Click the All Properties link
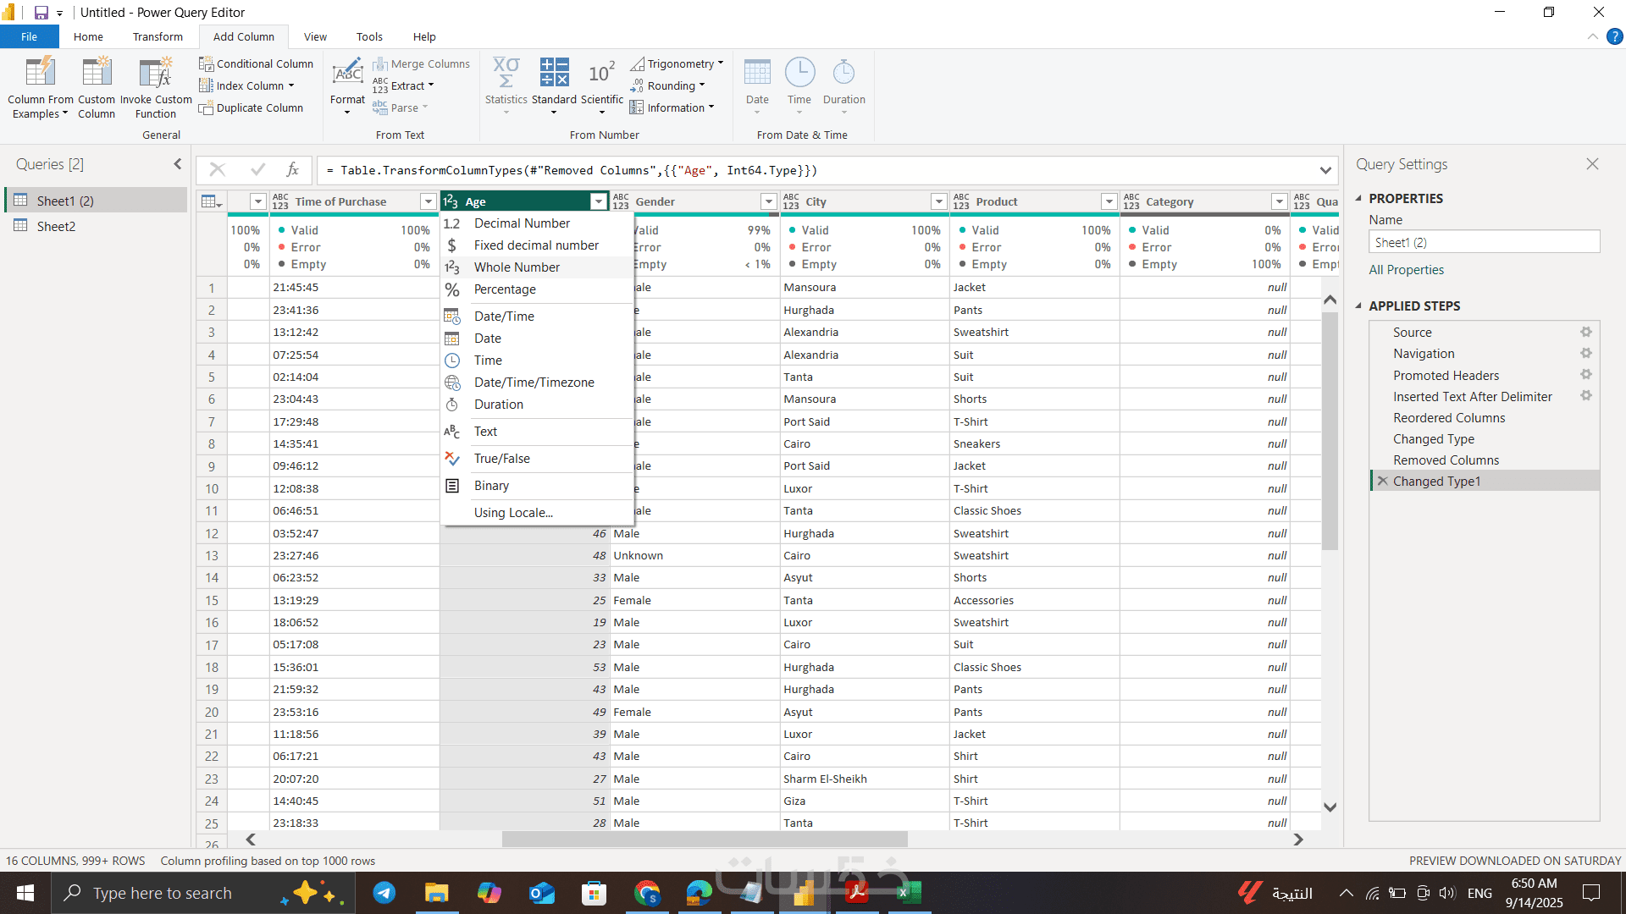1626x914 pixels. tap(1406, 270)
